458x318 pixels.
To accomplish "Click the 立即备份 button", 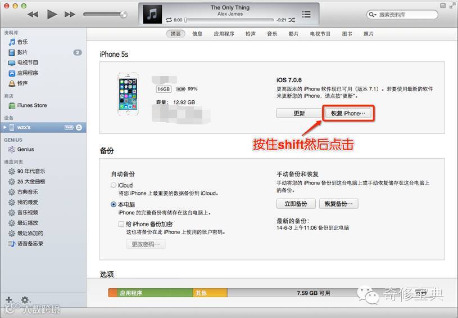I will point(296,204).
